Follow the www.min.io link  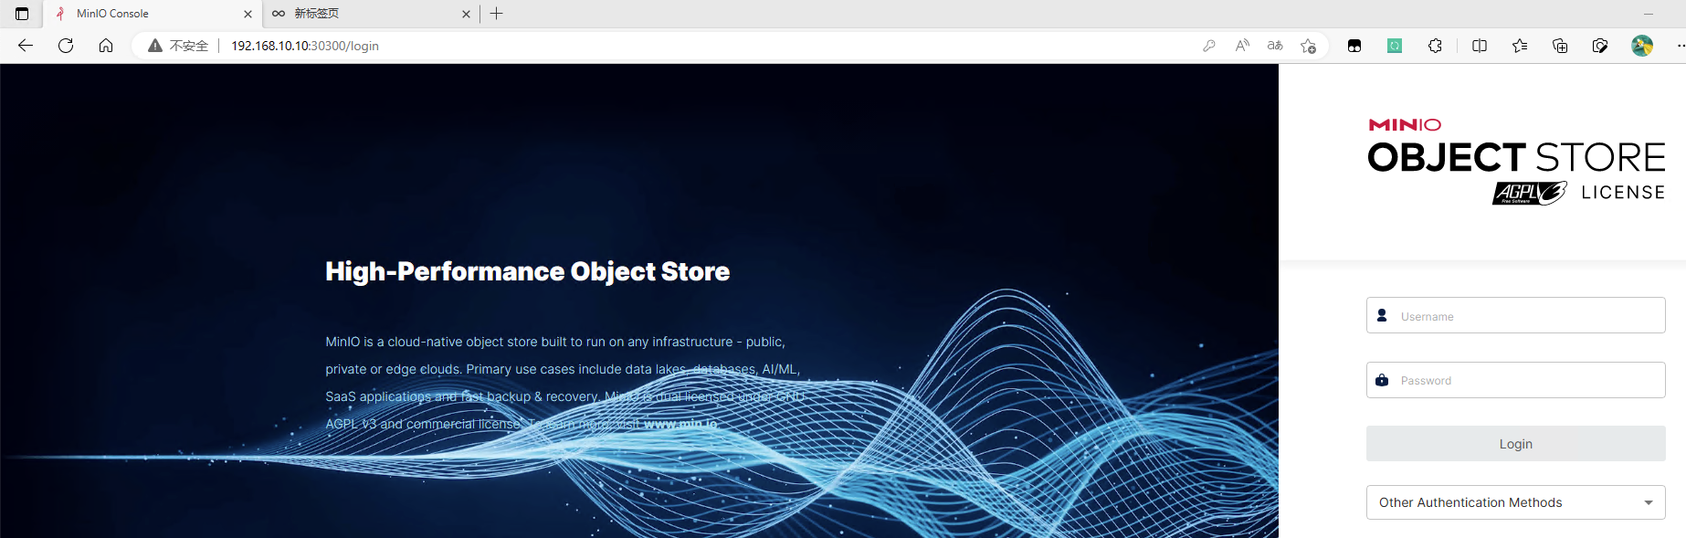point(680,424)
